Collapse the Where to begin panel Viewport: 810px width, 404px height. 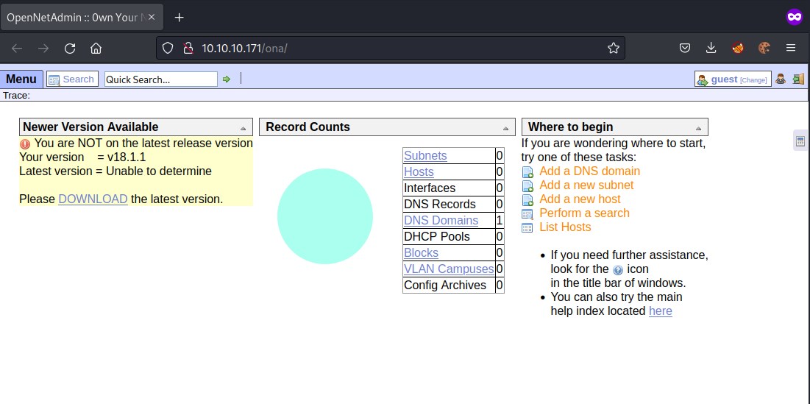(x=698, y=128)
